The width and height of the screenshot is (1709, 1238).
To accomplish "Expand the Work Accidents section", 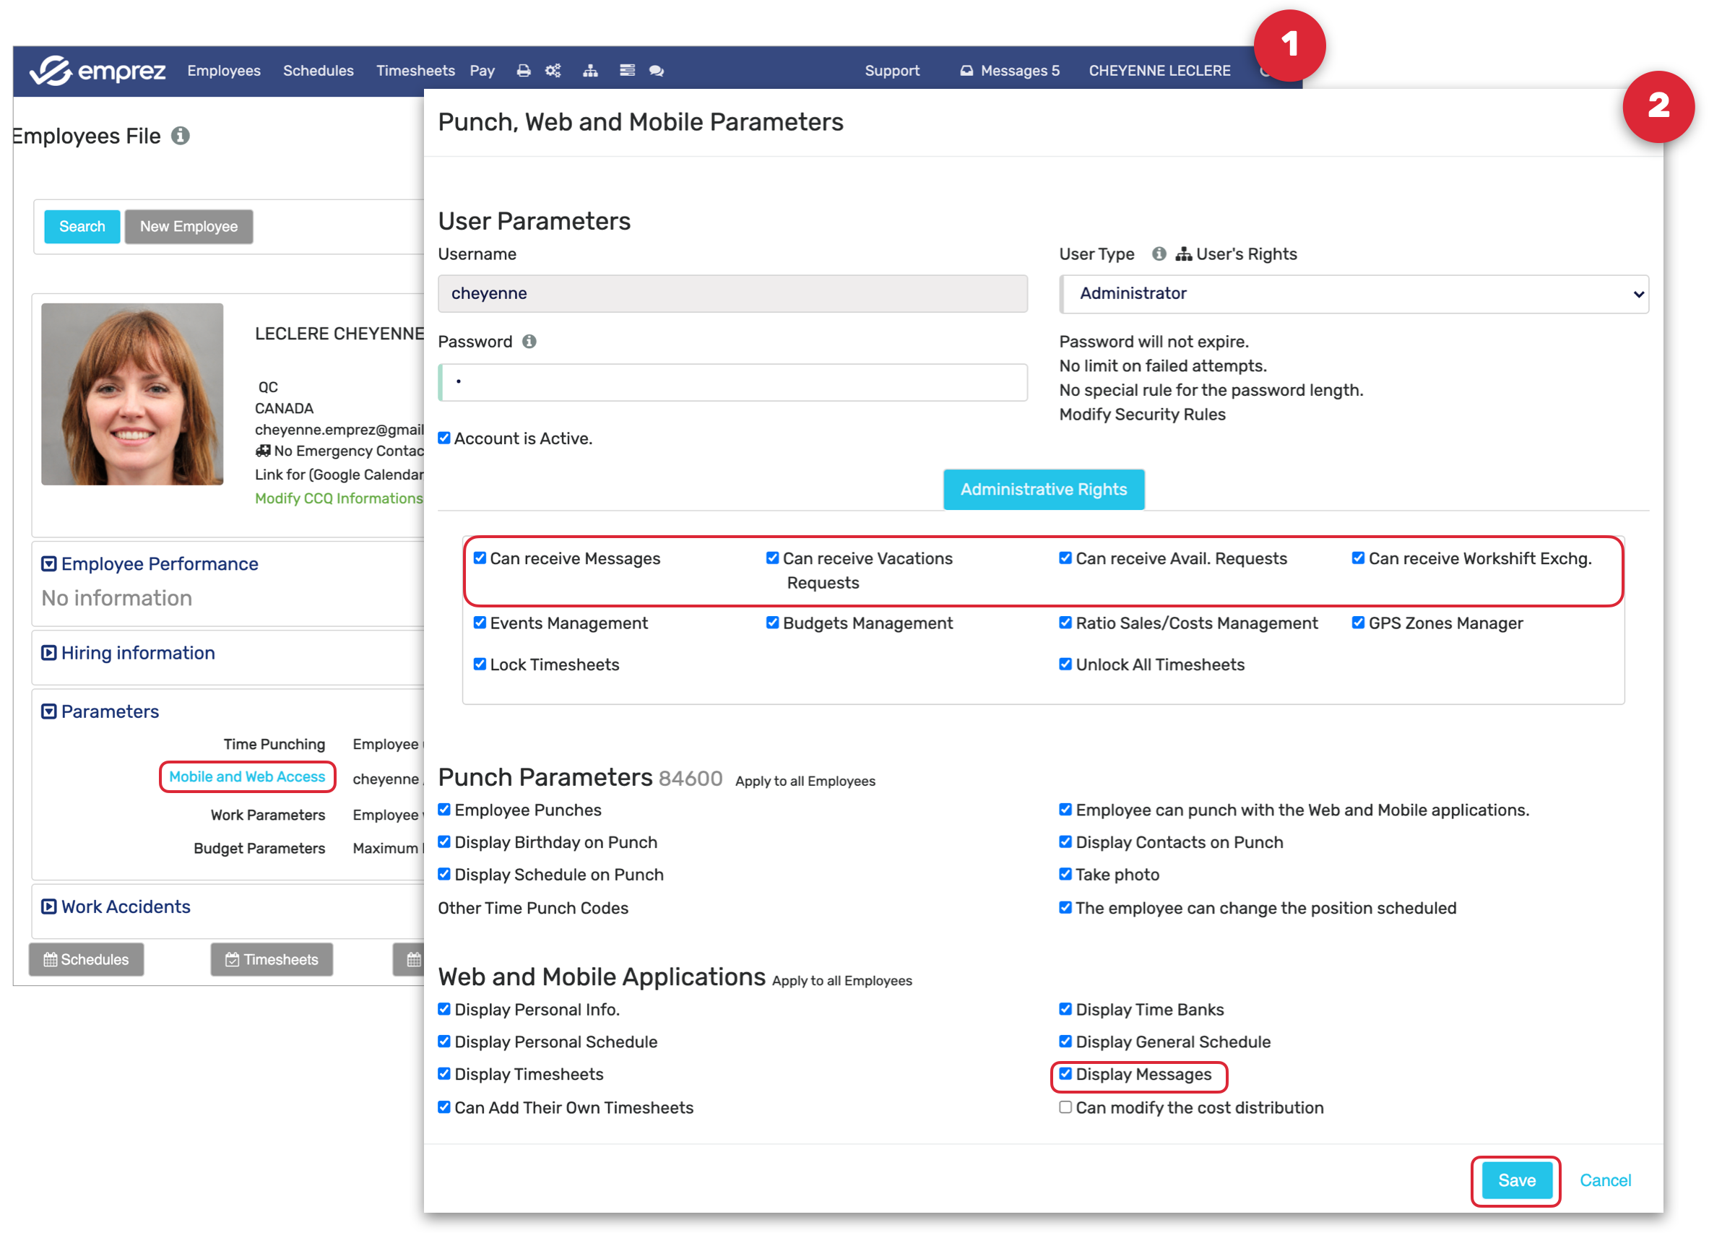I will [125, 907].
